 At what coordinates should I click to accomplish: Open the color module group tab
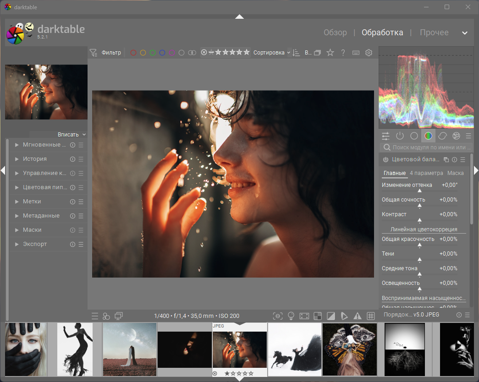coord(428,136)
